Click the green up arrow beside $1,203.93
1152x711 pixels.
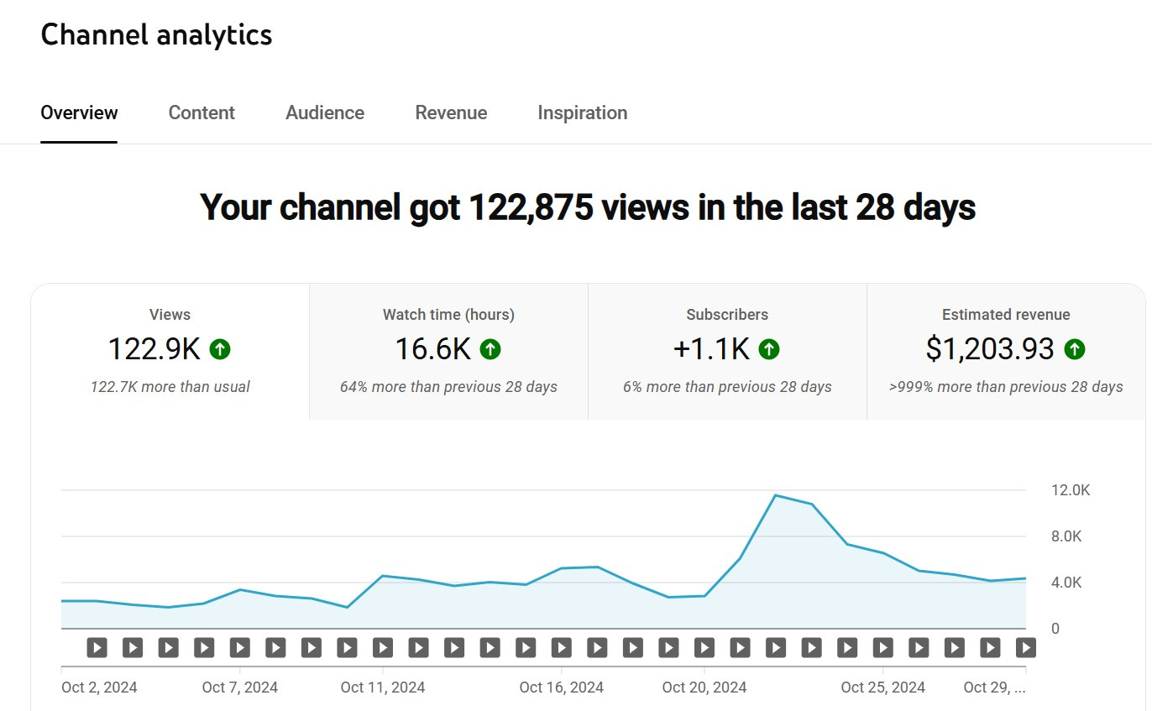1074,349
